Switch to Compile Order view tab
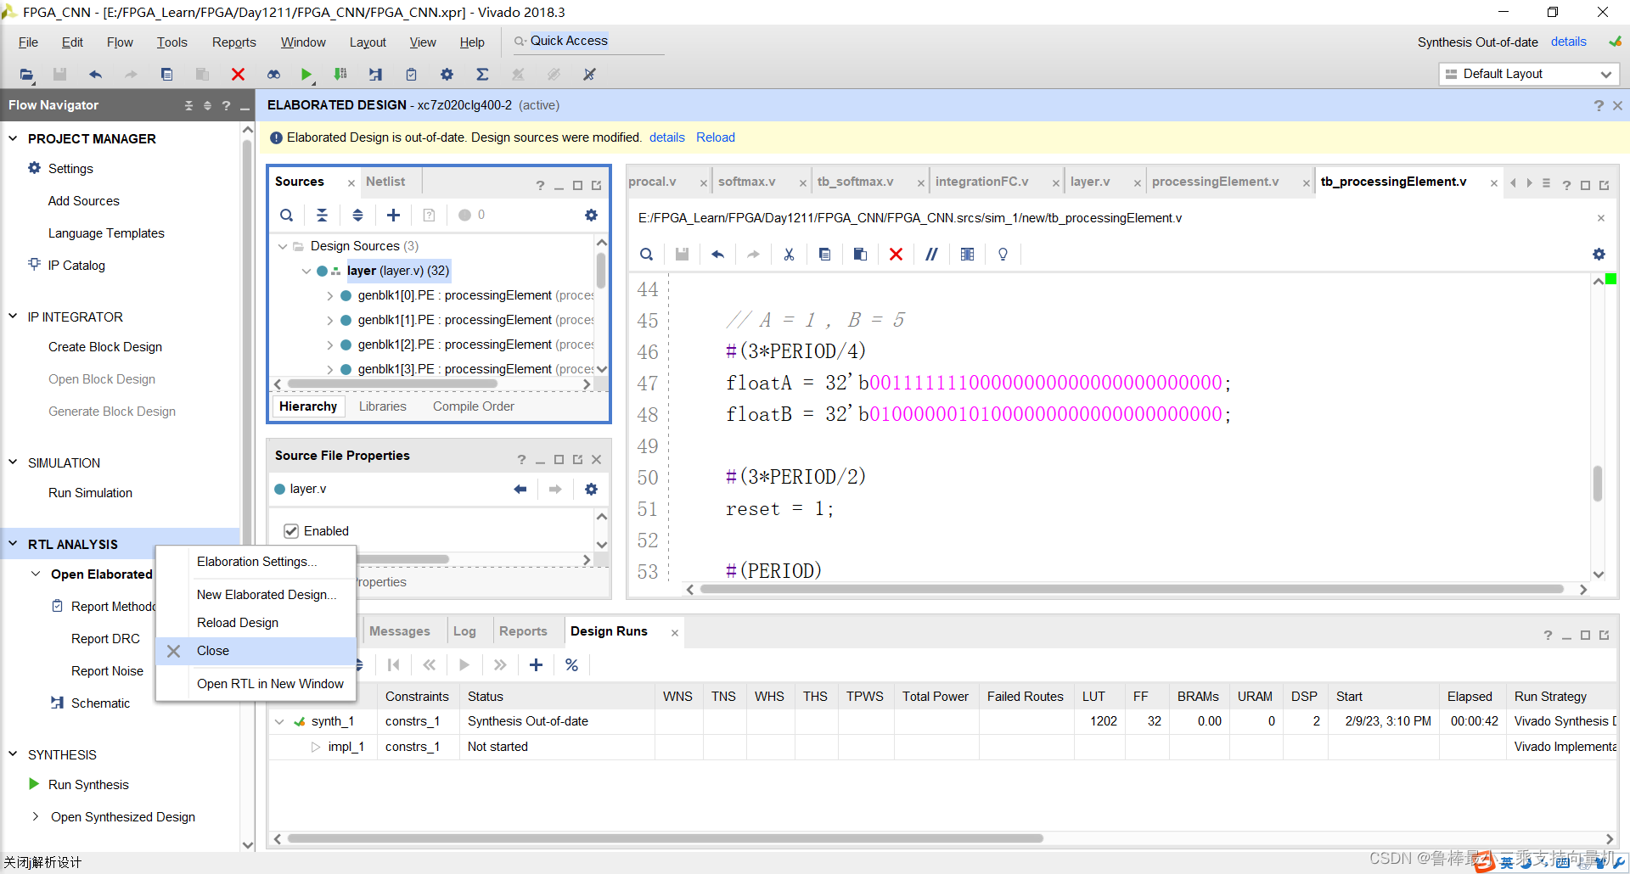 tap(474, 406)
